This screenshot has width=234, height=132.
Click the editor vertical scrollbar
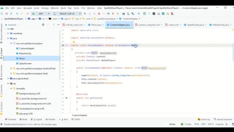pos(233,52)
